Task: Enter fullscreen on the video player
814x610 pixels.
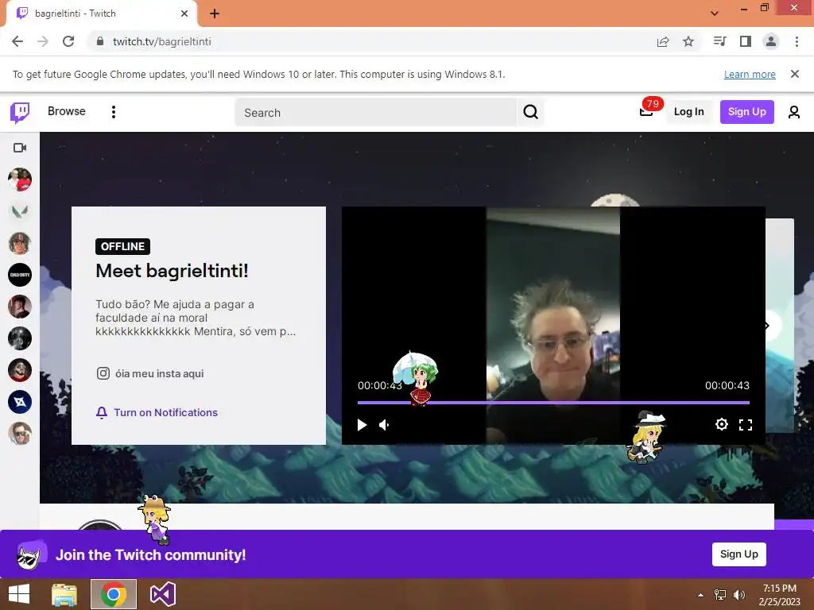Action: [746, 425]
